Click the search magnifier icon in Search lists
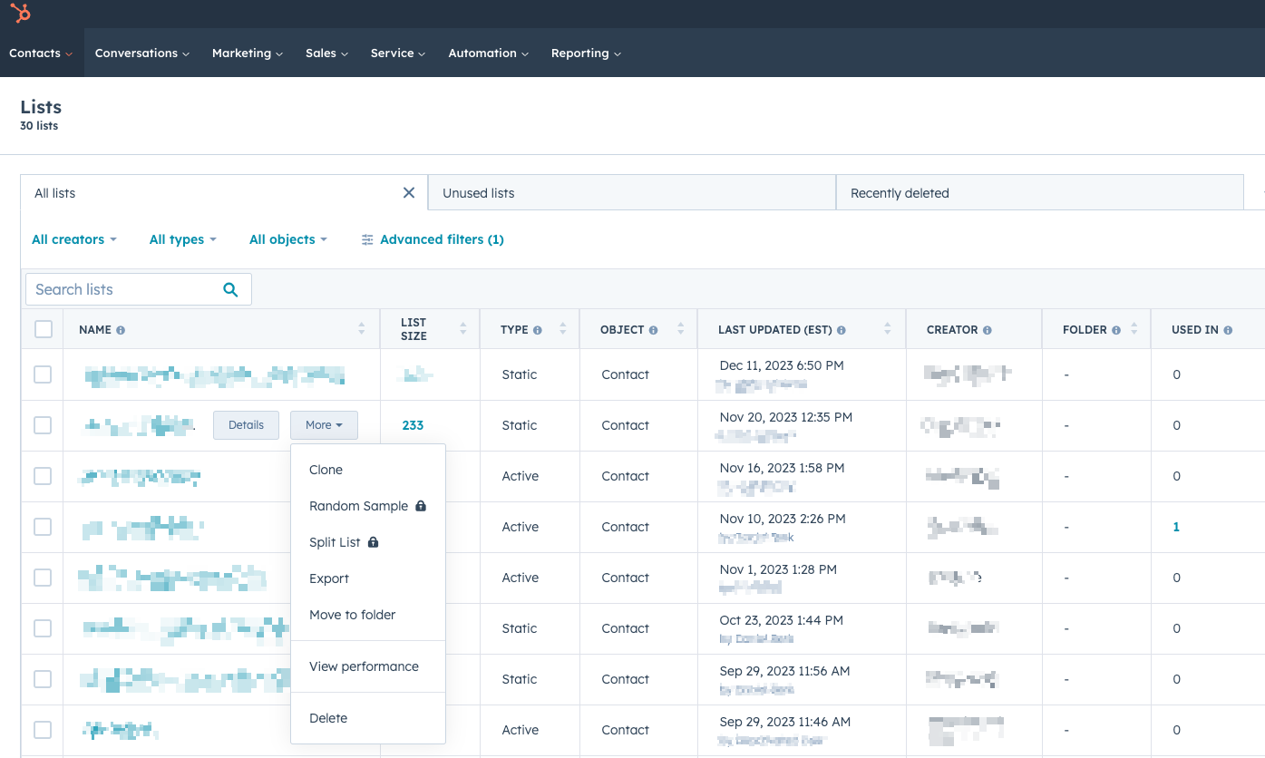This screenshot has width=1265, height=758. 230,289
